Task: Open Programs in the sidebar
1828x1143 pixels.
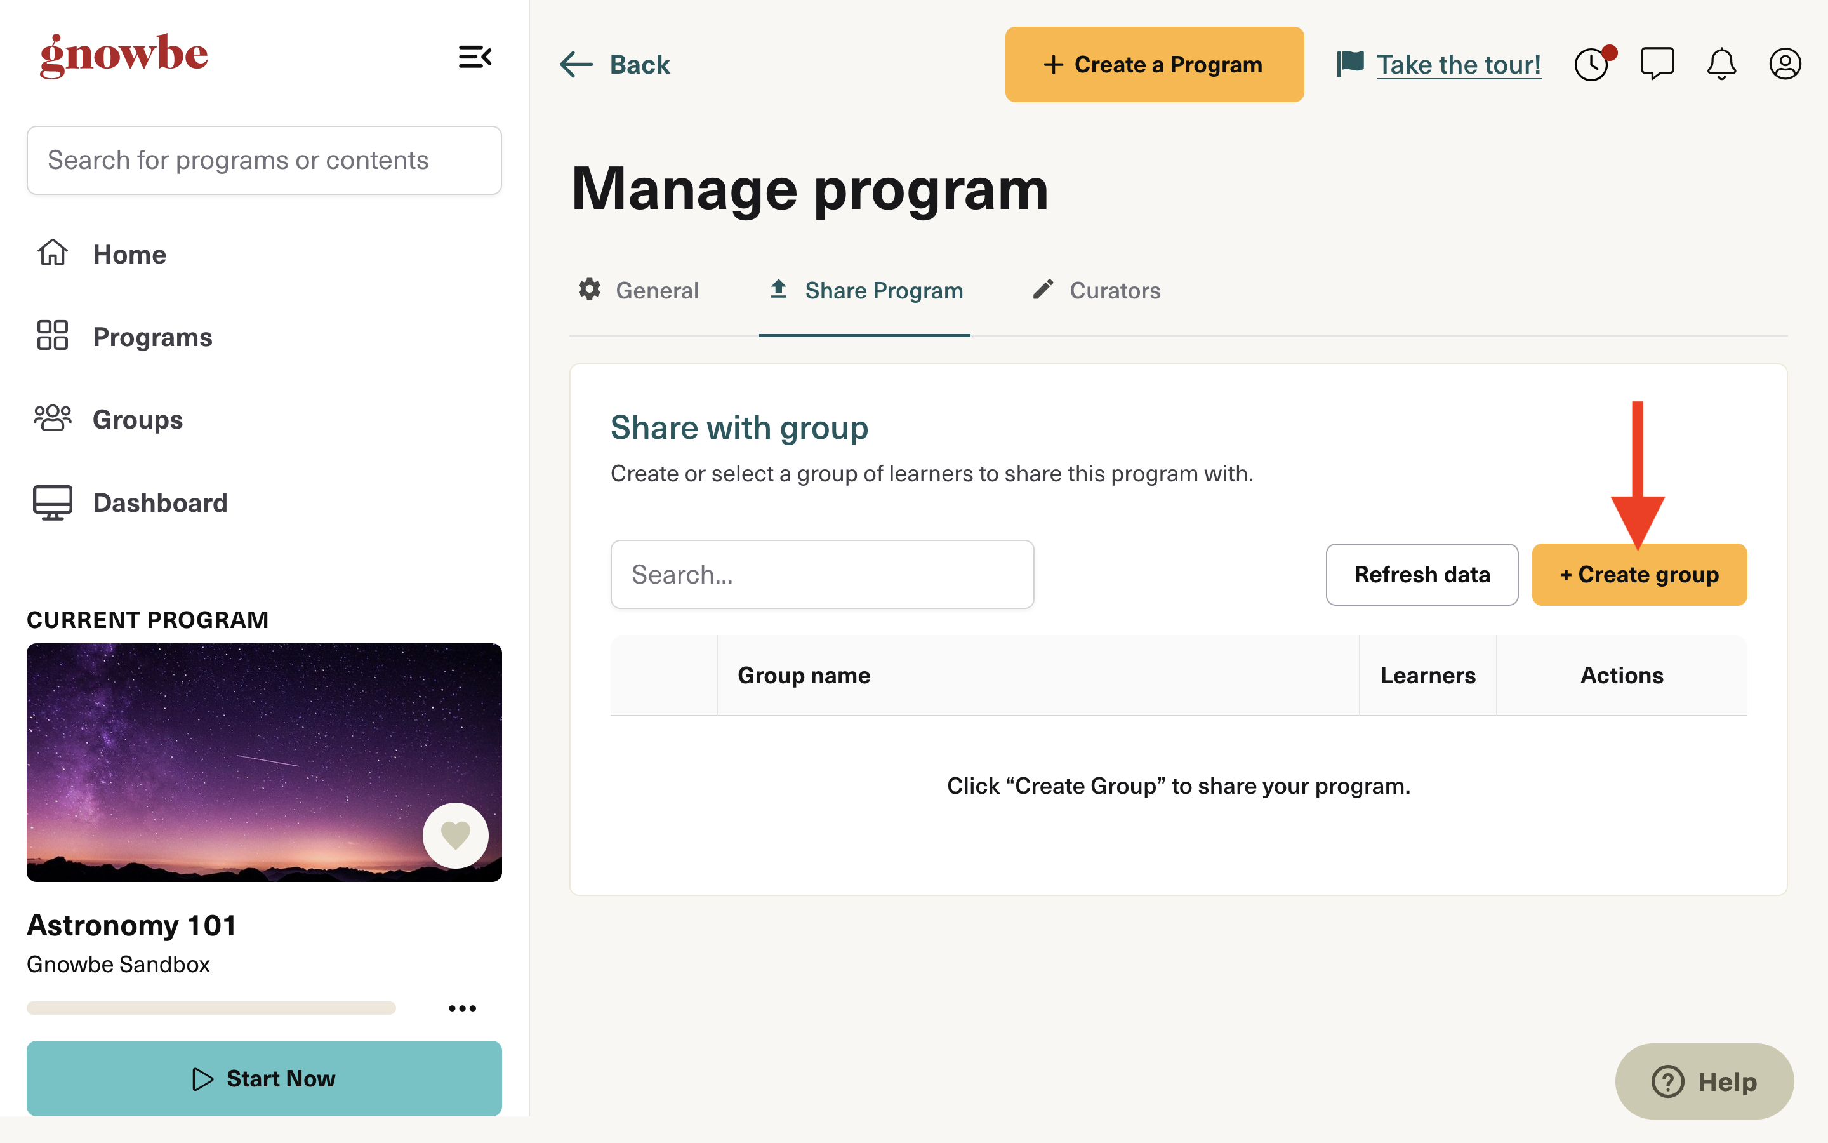Action: [x=124, y=337]
